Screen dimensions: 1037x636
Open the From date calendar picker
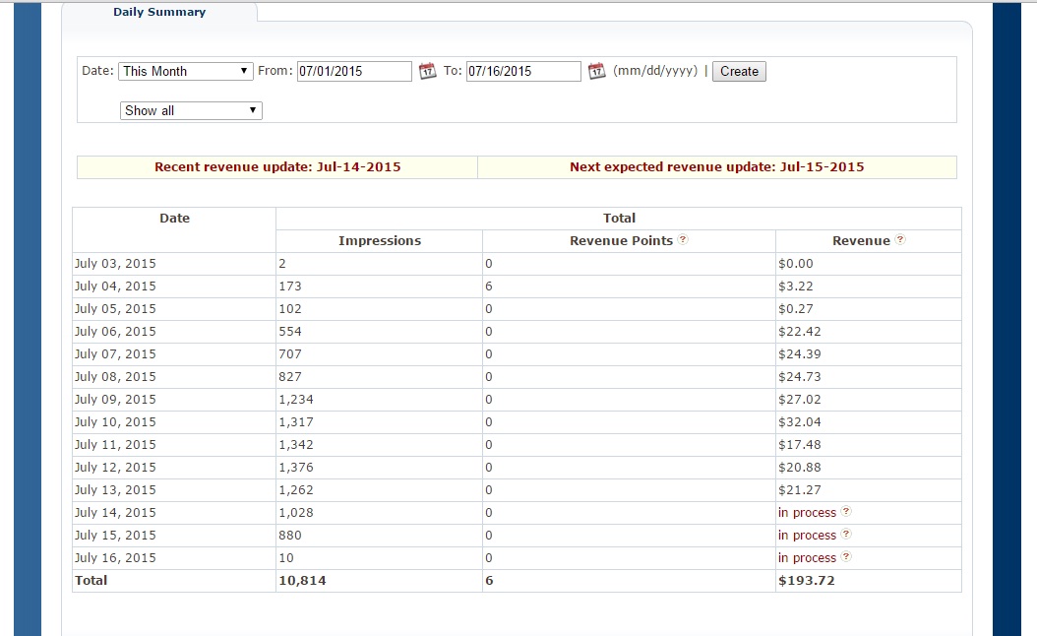(x=427, y=71)
